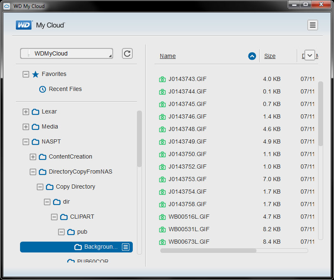The width and height of the screenshot is (334, 280).
Task: Click the file list vertical scrollbar
Action: point(321,114)
